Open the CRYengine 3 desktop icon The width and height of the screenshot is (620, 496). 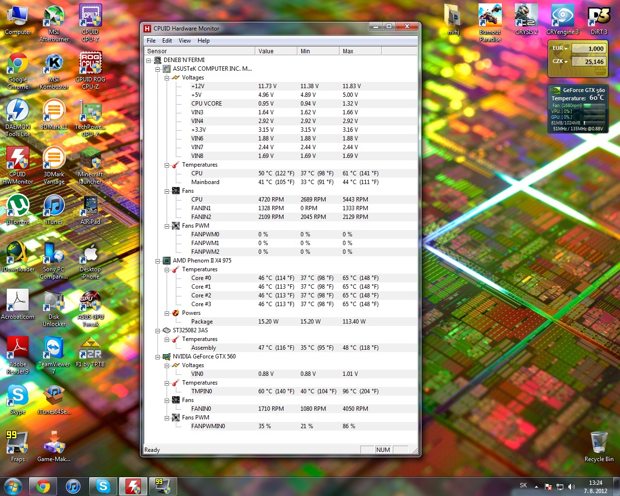click(x=562, y=20)
